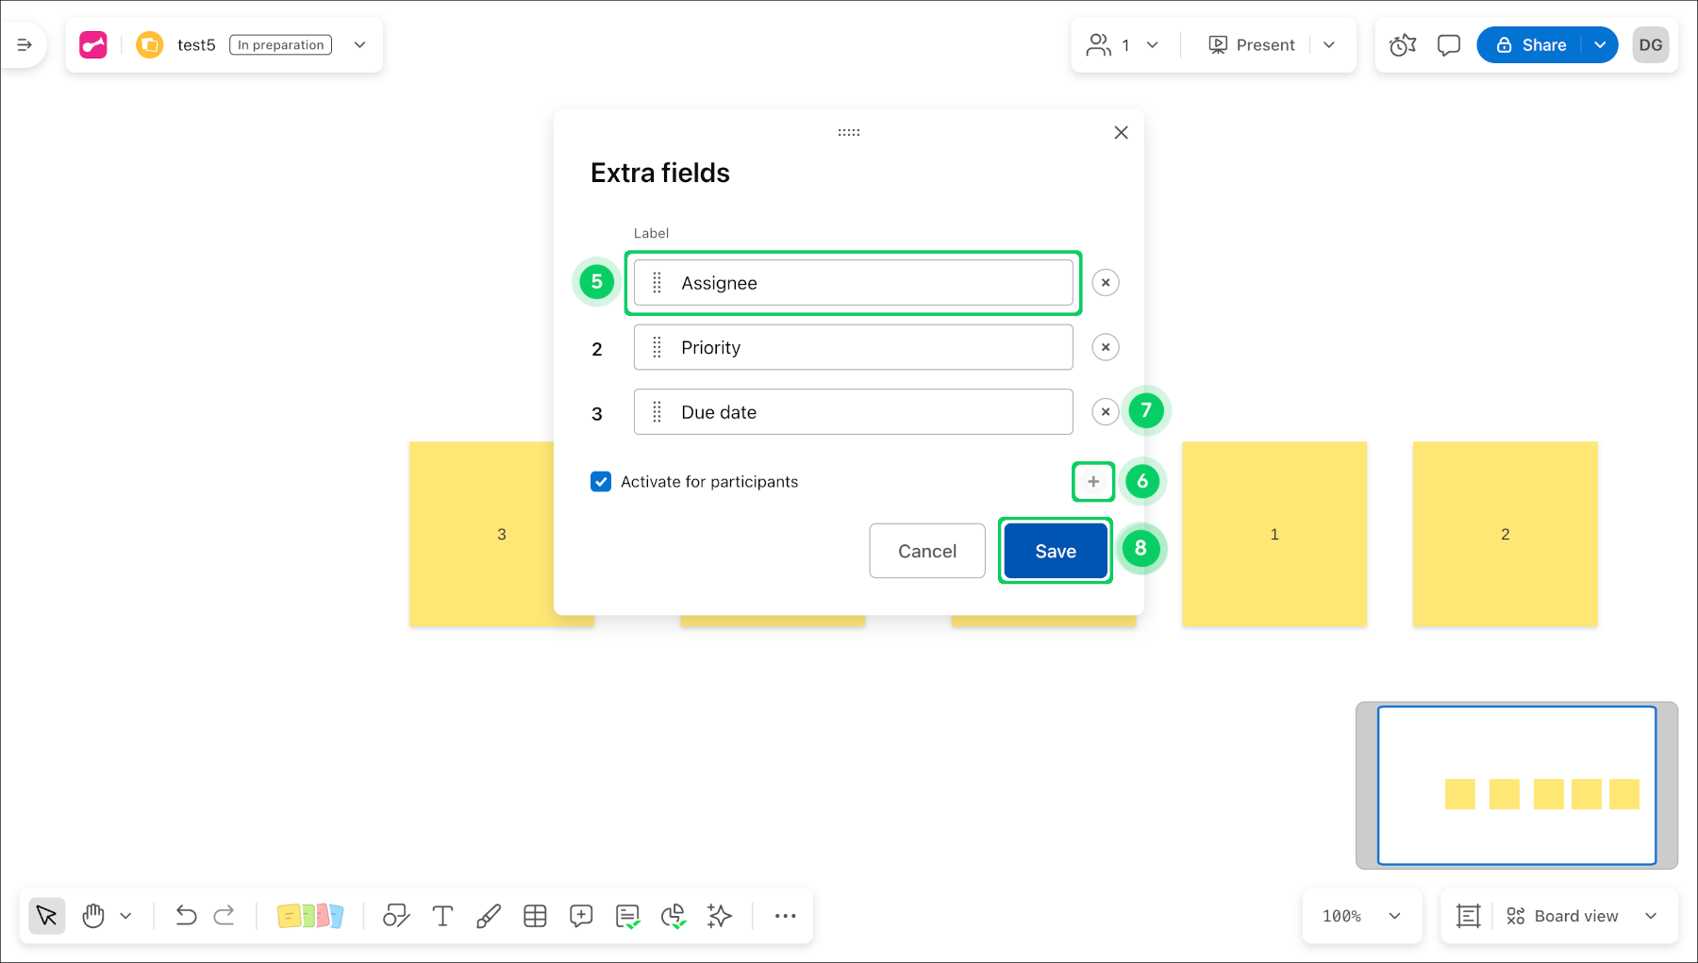Choose the pen drawing tool
The height and width of the screenshot is (963, 1698).
pos(489,916)
